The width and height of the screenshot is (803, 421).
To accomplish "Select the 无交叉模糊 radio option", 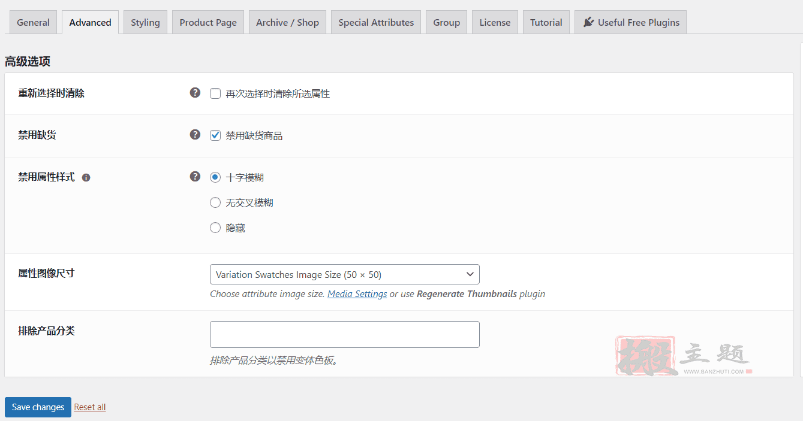I will click(215, 202).
